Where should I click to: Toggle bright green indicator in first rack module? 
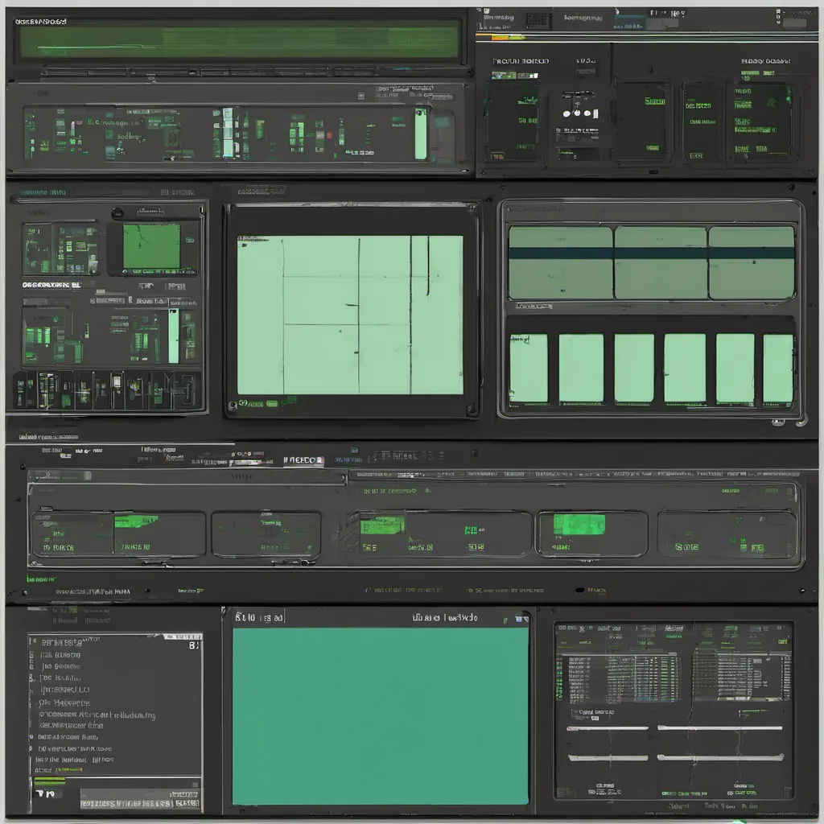tap(135, 522)
